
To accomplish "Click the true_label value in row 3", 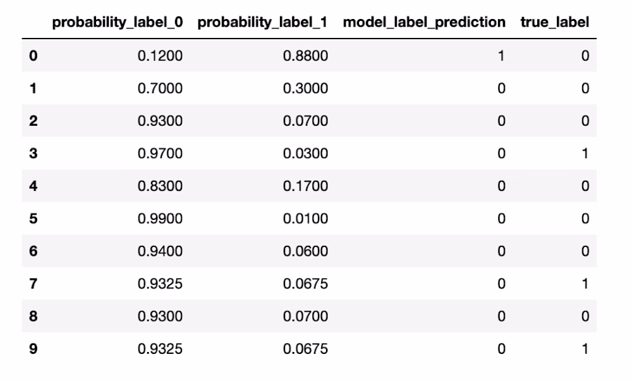I will 585,154.
